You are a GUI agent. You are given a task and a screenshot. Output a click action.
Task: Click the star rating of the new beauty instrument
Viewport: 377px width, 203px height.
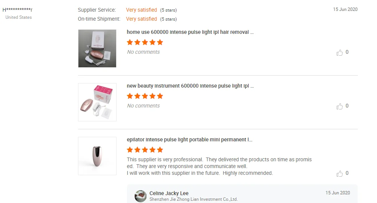pos(145,96)
